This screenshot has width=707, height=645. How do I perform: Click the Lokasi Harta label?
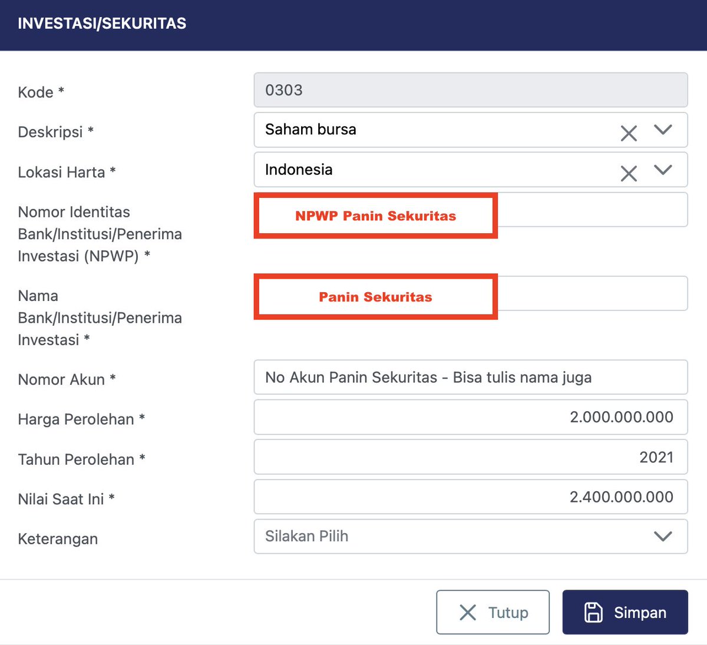(67, 172)
